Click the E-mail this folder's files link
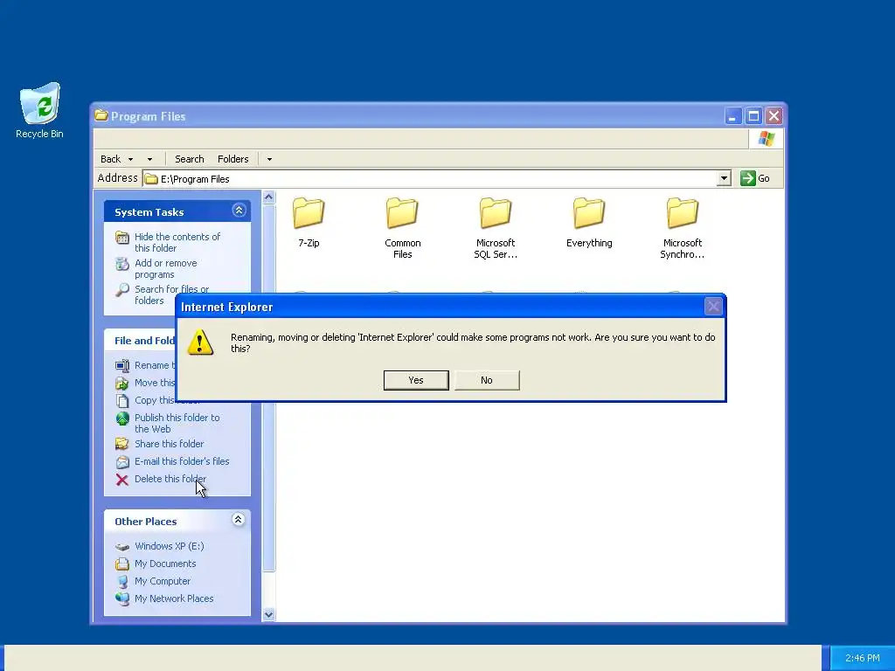This screenshot has width=895, height=671. tap(182, 461)
